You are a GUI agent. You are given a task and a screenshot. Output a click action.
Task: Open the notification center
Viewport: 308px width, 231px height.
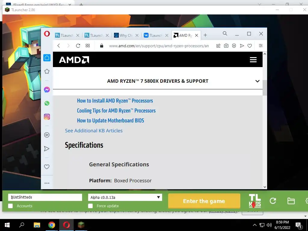299,225
